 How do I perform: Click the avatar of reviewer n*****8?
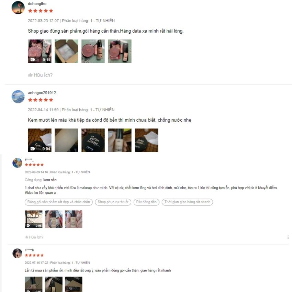click(x=17, y=253)
